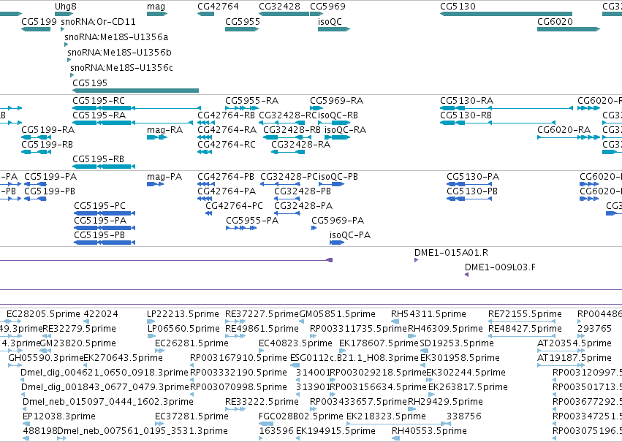
Task: Select transcript CG5195-RA
Action: (132, 123)
